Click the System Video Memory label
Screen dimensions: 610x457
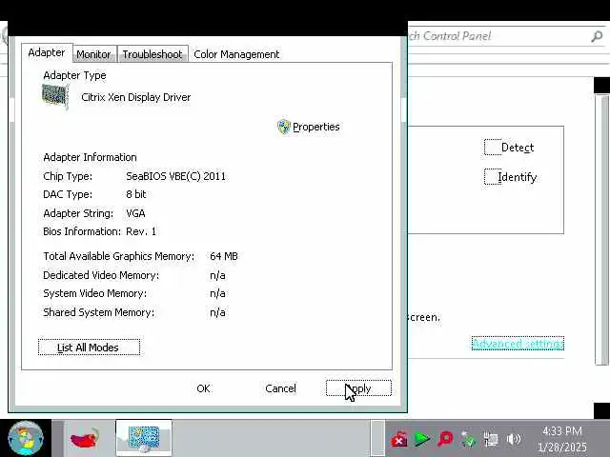coord(95,293)
